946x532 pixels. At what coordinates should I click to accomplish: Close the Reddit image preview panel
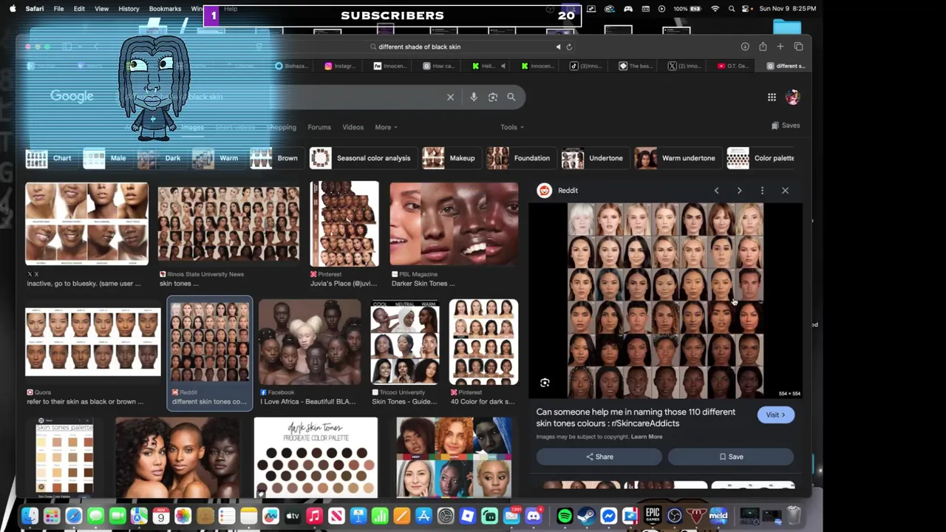click(785, 191)
